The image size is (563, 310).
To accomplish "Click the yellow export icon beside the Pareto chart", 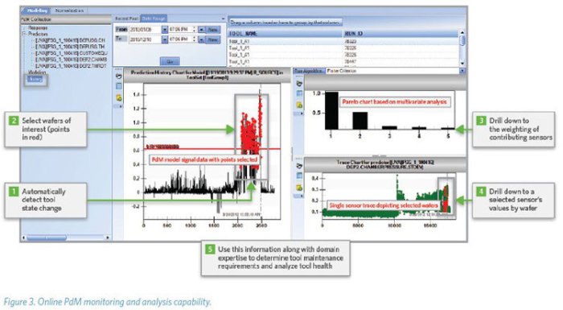I will click(x=298, y=105).
